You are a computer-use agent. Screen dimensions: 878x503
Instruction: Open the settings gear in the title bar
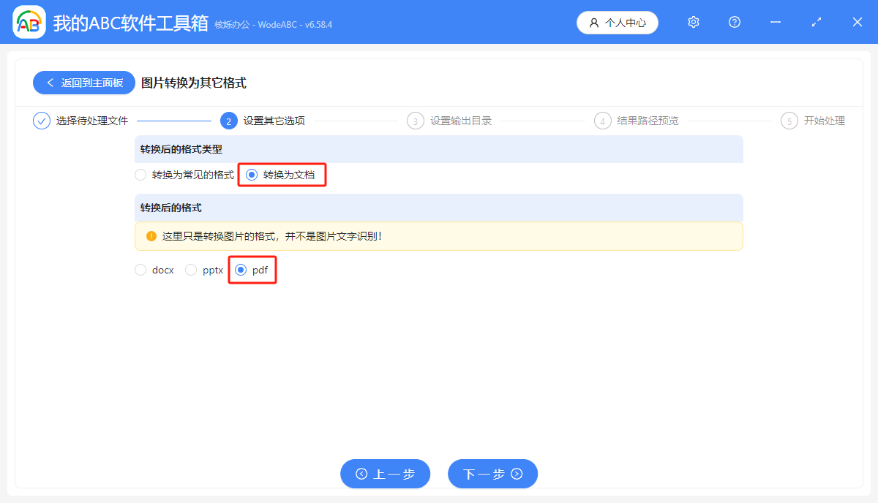point(693,22)
